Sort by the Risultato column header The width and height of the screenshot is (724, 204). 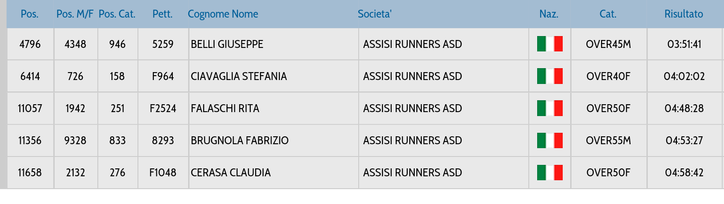tap(683, 14)
